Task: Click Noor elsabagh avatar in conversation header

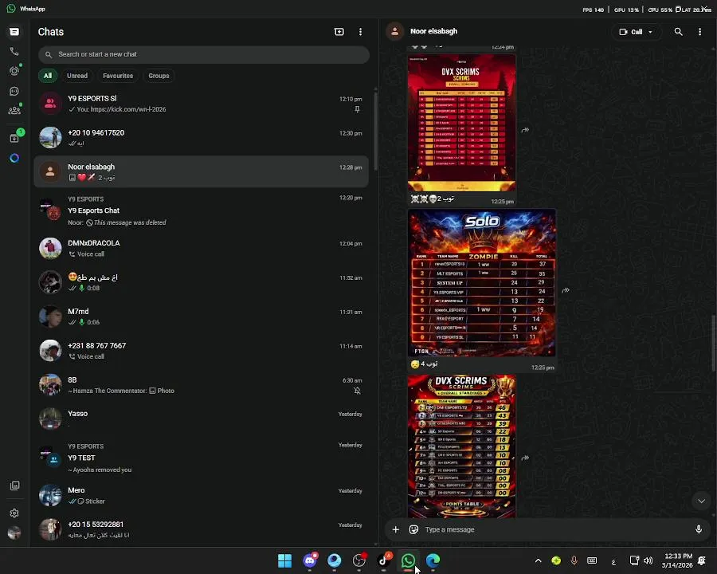Action: (394, 32)
